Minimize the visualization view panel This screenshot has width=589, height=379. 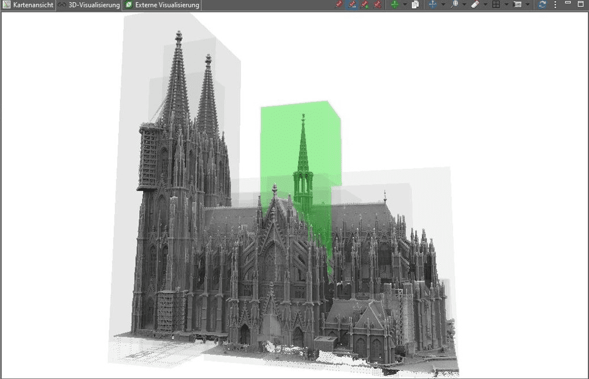[568, 3]
